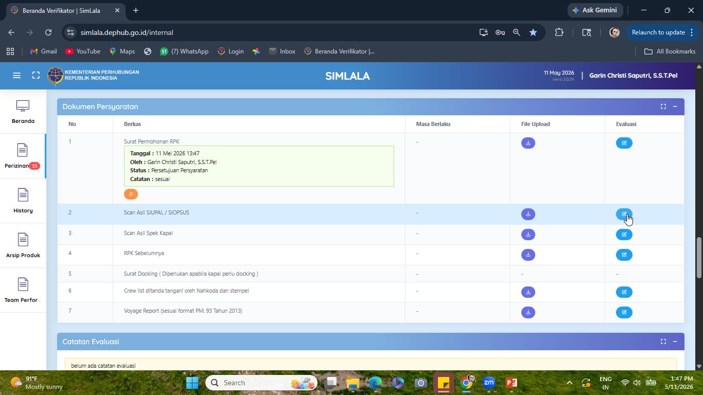This screenshot has width=703, height=395.
Task: Click the taskbar Search box
Action: point(262,383)
